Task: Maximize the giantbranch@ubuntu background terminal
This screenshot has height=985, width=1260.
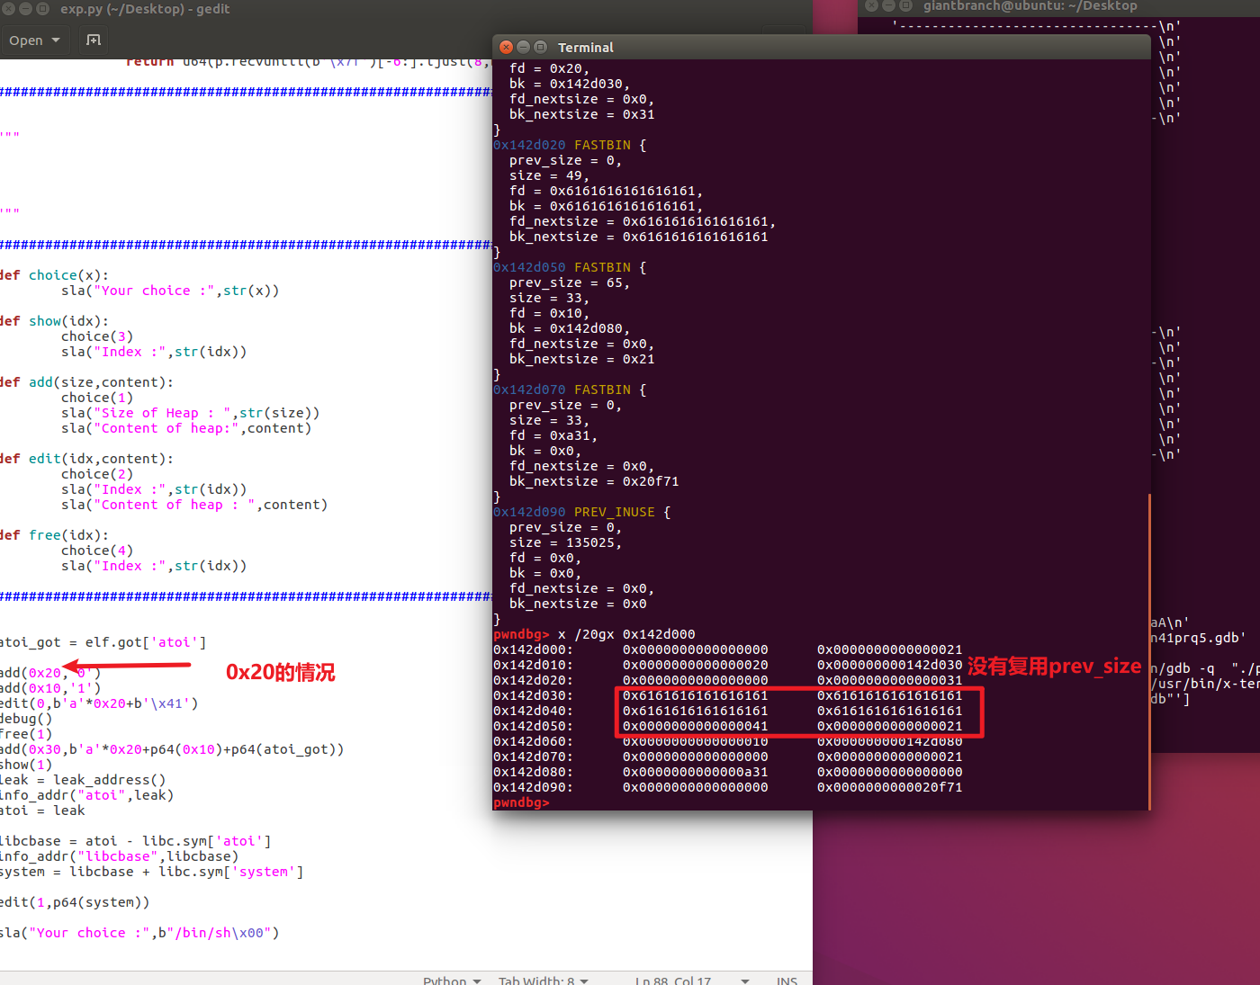Action: coord(905,5)
